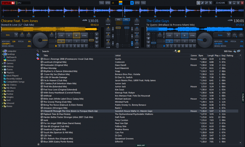The height and width of the screenshot is (147, 245).
Task: Click deck A volume fader
Action: coord(118,28)
